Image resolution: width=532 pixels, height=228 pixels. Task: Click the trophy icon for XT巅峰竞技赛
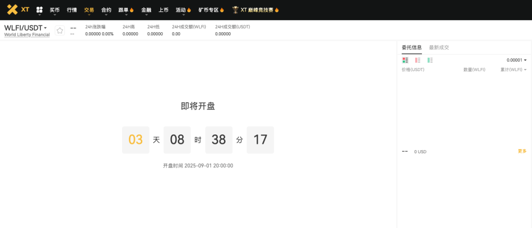click(x=235, y=10)
